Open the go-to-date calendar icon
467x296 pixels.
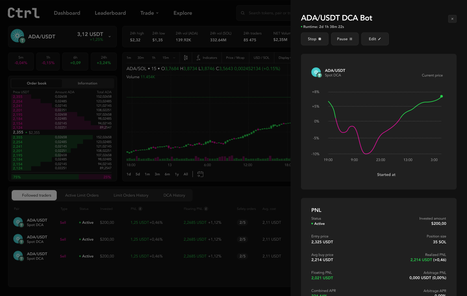[200, 174]
